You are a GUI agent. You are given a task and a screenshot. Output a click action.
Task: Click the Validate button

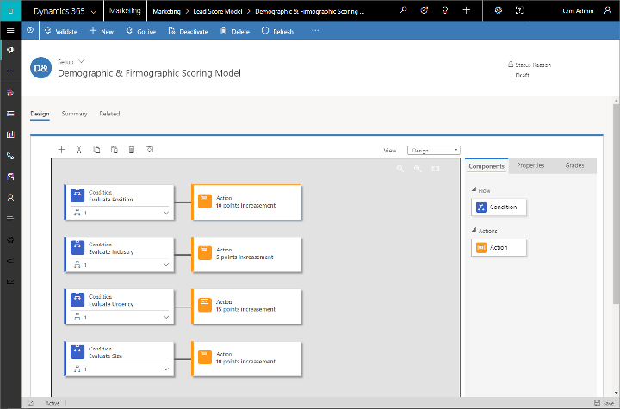(x=59, y=31)
